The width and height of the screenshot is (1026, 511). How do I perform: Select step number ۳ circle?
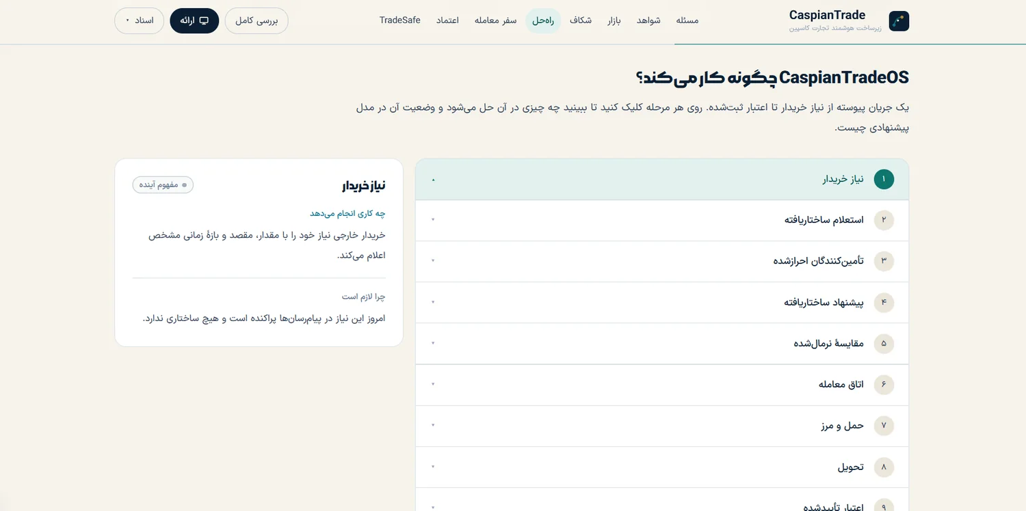pyautogui.click(x=884, y=261)
